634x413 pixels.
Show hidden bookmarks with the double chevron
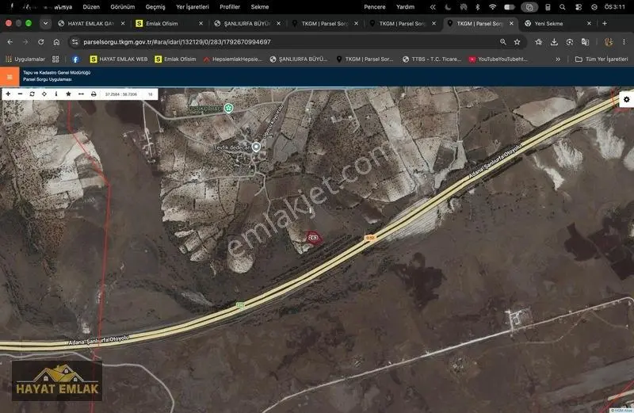[x=558, y=59]
